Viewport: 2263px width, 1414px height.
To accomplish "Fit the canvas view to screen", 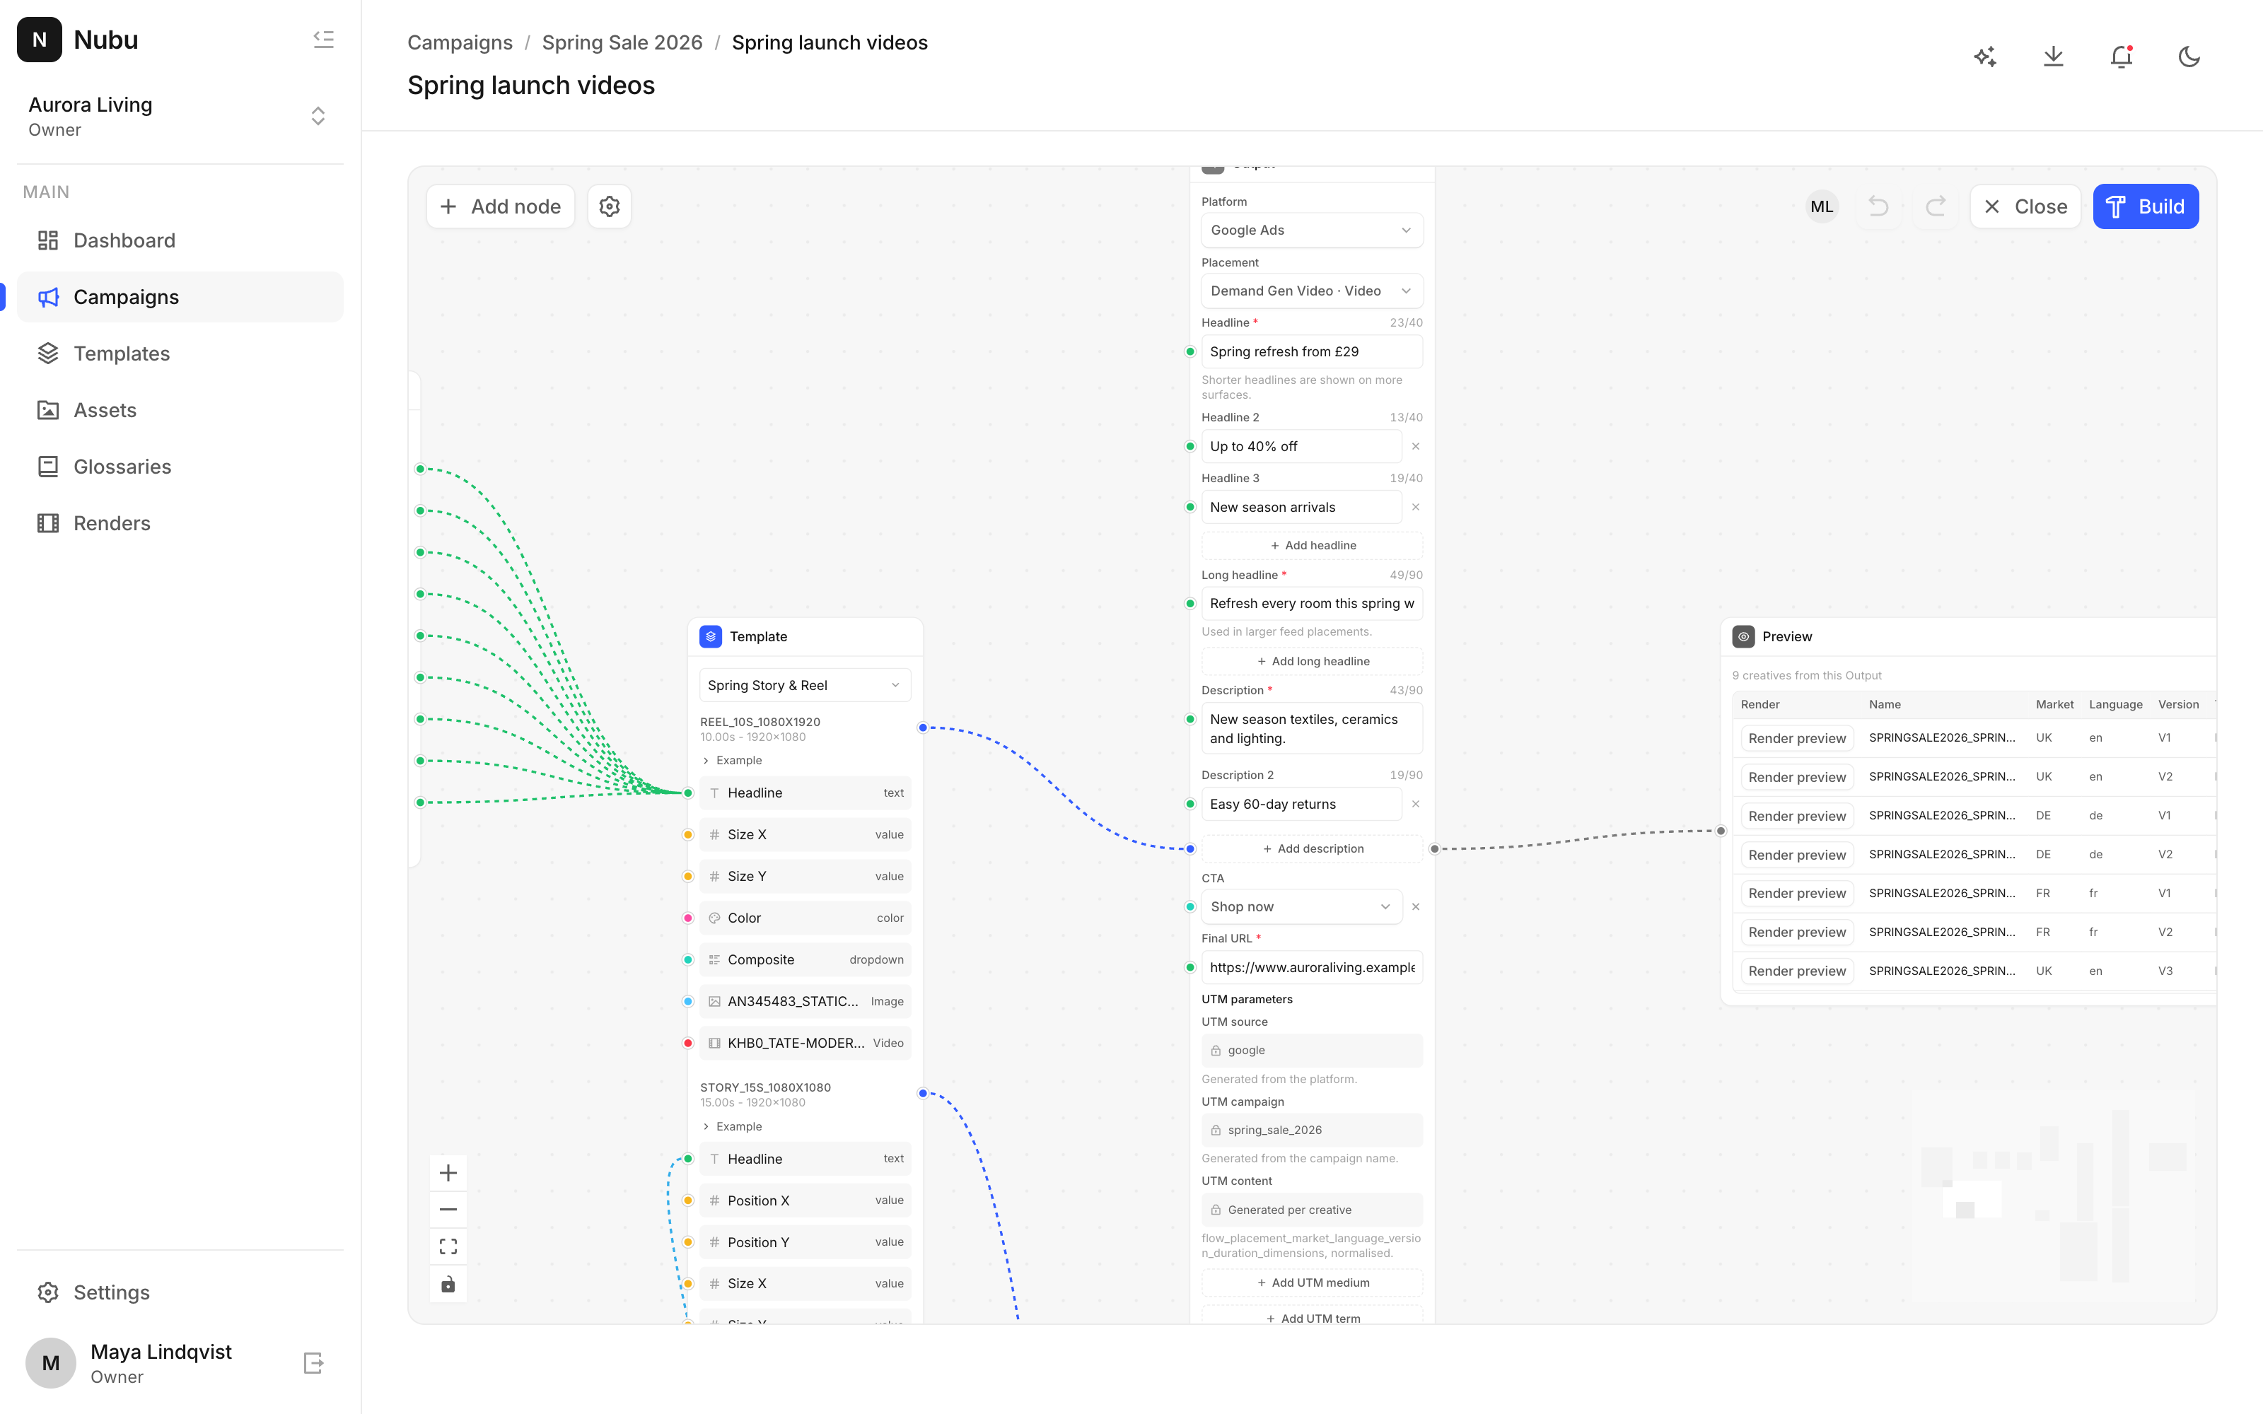I will point(449,1246).
